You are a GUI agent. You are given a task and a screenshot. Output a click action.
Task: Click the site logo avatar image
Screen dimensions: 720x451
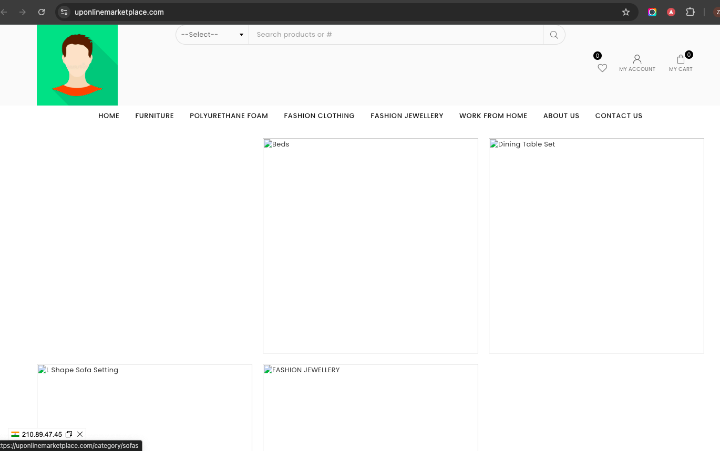tap(77, 65)
